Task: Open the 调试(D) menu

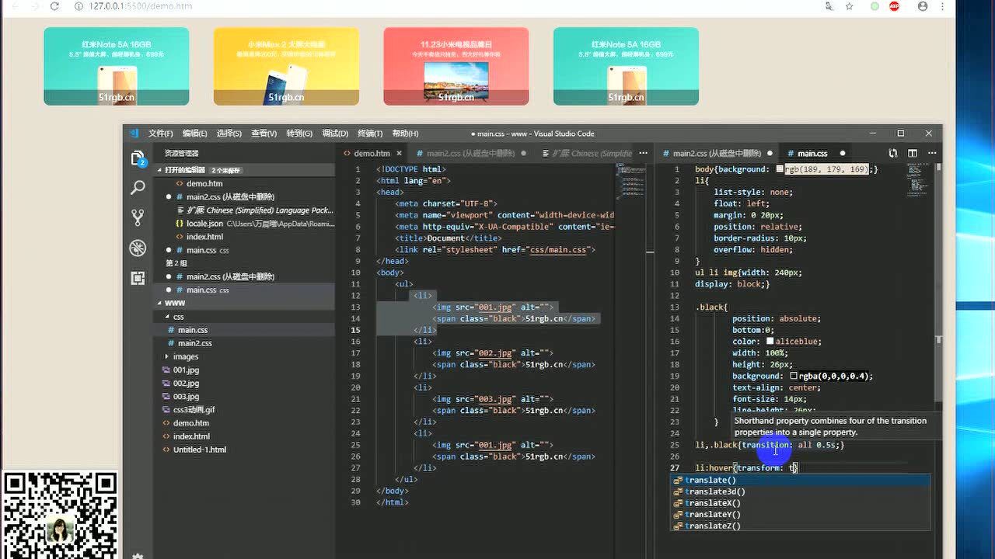Action: (x=335, y=134)
